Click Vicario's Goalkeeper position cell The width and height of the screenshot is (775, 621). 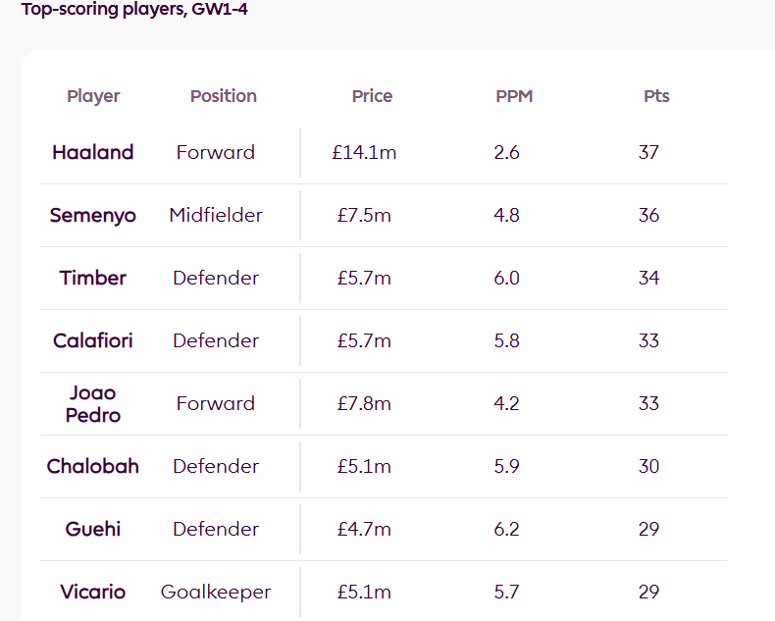[x=216, y=592]
